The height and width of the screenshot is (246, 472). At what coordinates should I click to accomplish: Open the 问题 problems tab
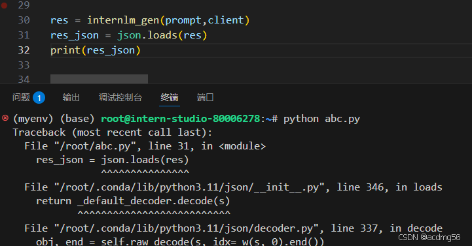21,97
